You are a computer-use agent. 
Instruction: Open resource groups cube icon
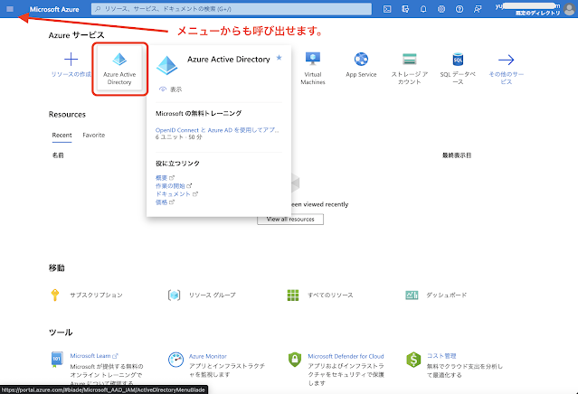click(174, 295)
